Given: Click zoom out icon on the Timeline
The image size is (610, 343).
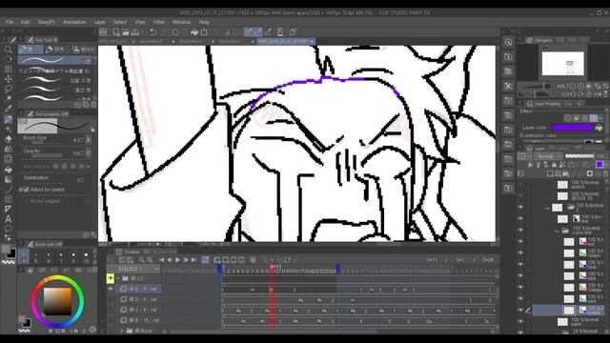Looking at the screenshot, I should tap(142, 260).
